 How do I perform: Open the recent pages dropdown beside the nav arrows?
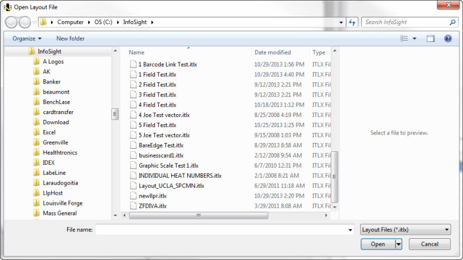34,22
